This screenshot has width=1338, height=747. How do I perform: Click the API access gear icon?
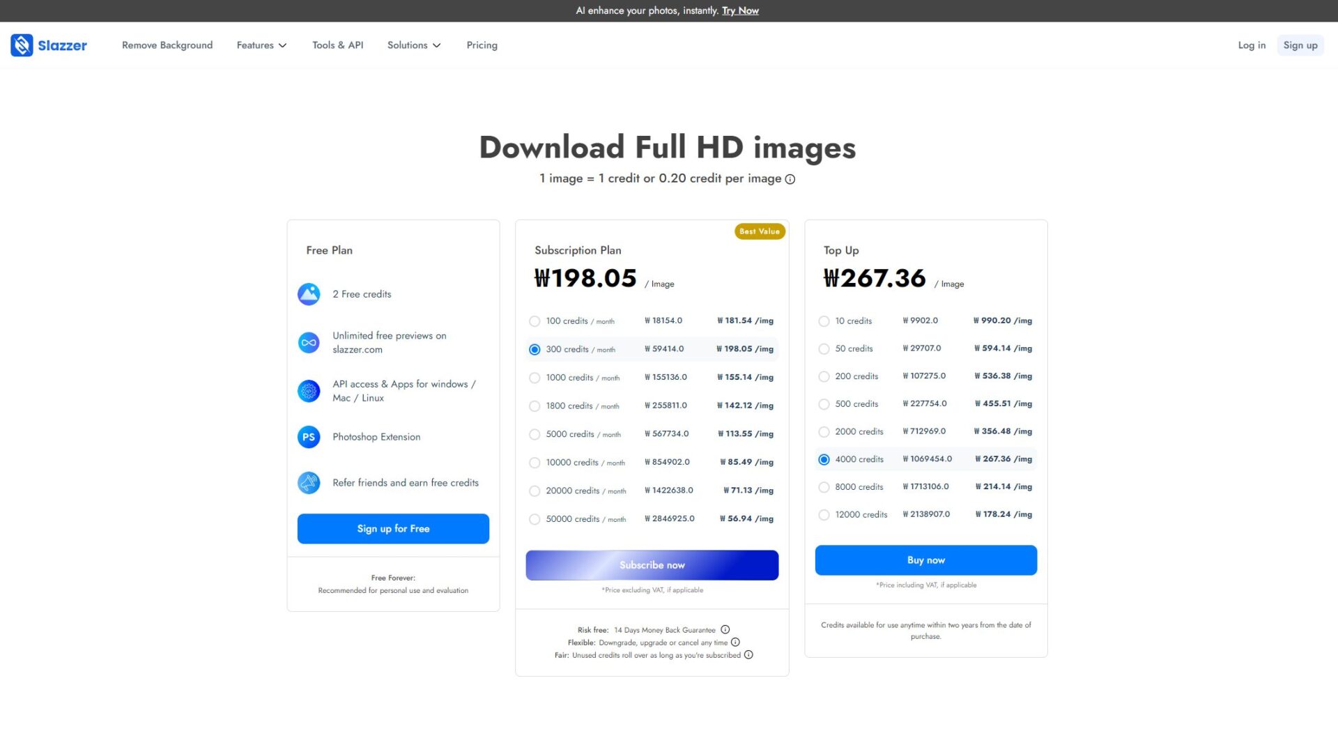[x=309, y=391]
